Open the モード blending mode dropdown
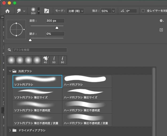167x136 pixels. pos(75,11)
